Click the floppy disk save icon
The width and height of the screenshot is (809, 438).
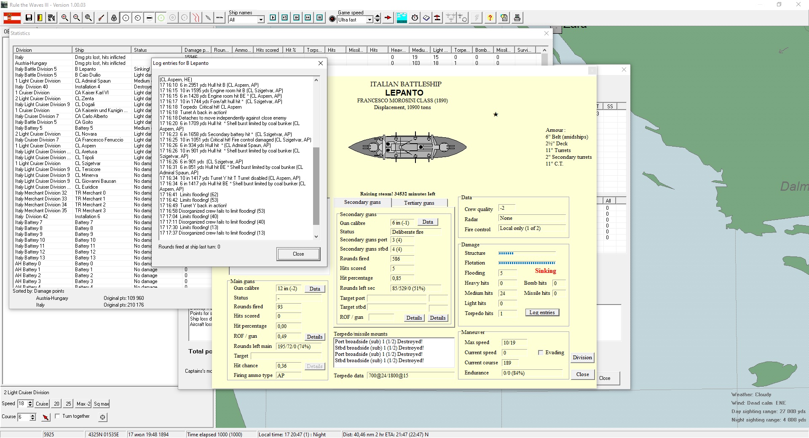click(29, 18)
